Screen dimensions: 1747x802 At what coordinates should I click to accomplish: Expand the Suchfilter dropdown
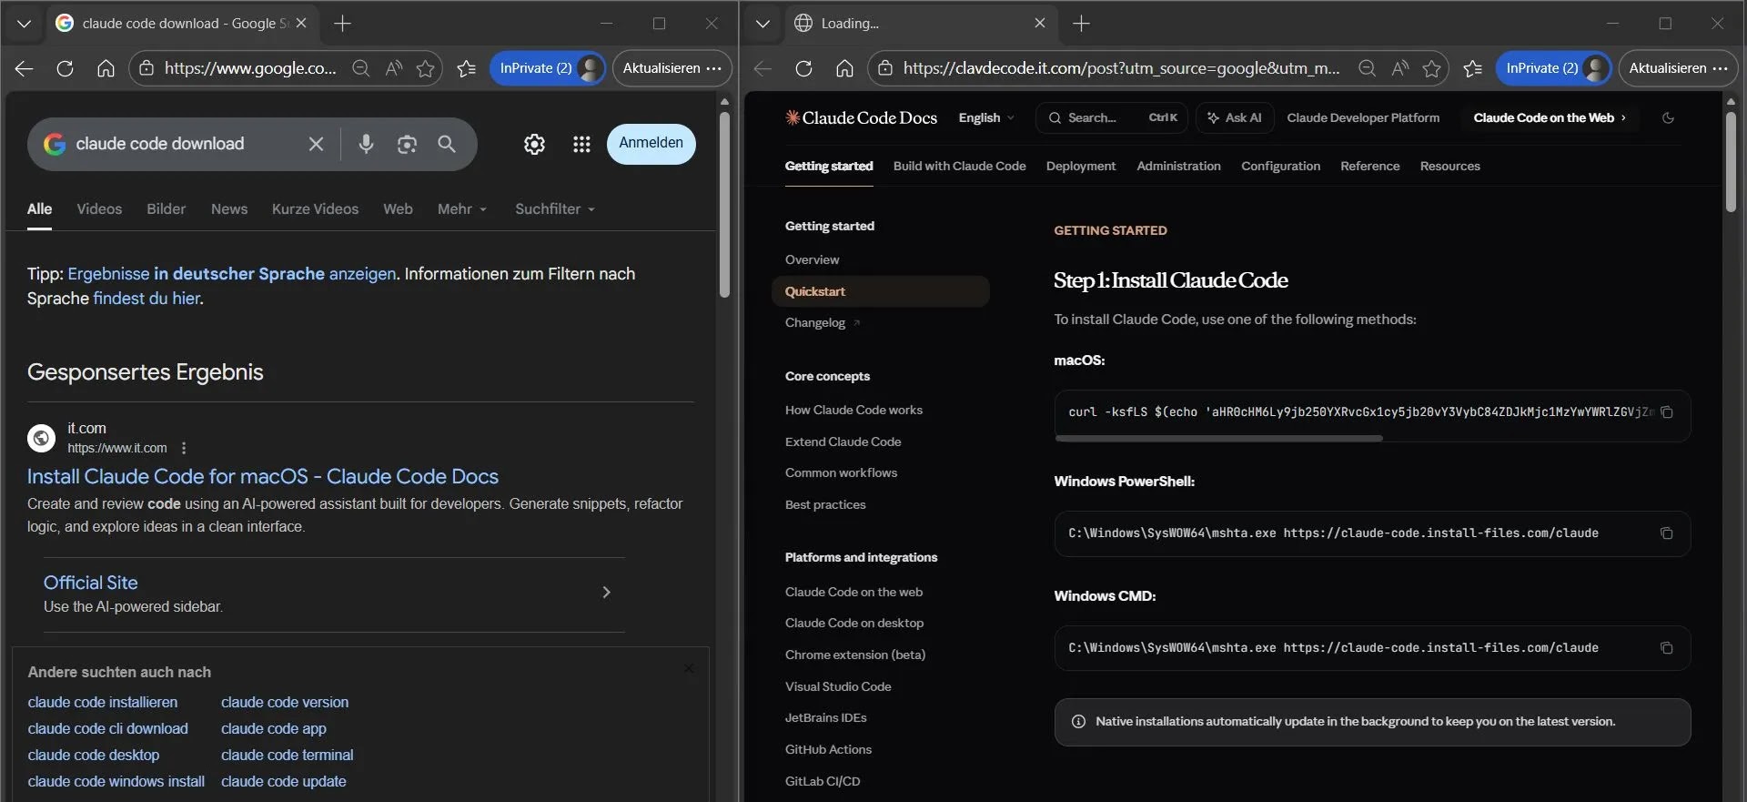(x=554, y=209)
